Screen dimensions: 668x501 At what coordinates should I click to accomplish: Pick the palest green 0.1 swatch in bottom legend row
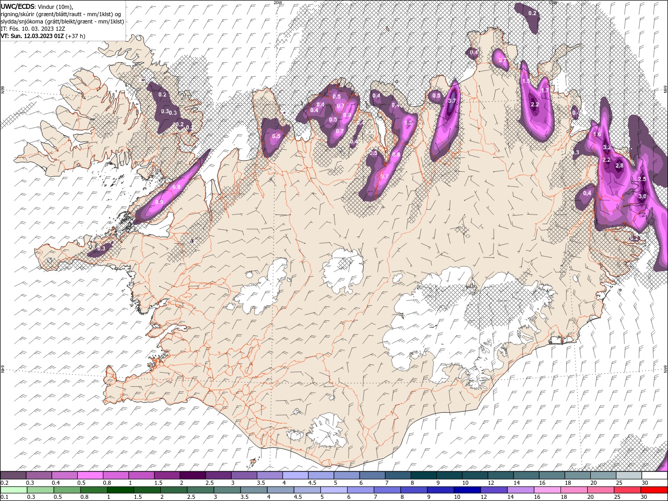click(14, 490)
